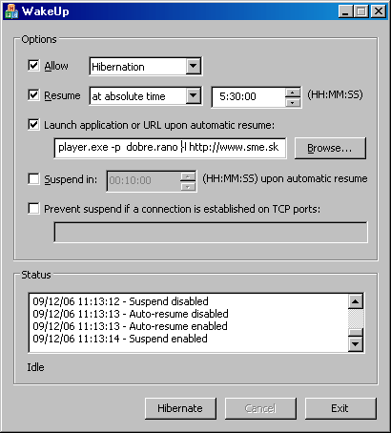
Task: Click the Hibernate button
Action: pos(180,408)
